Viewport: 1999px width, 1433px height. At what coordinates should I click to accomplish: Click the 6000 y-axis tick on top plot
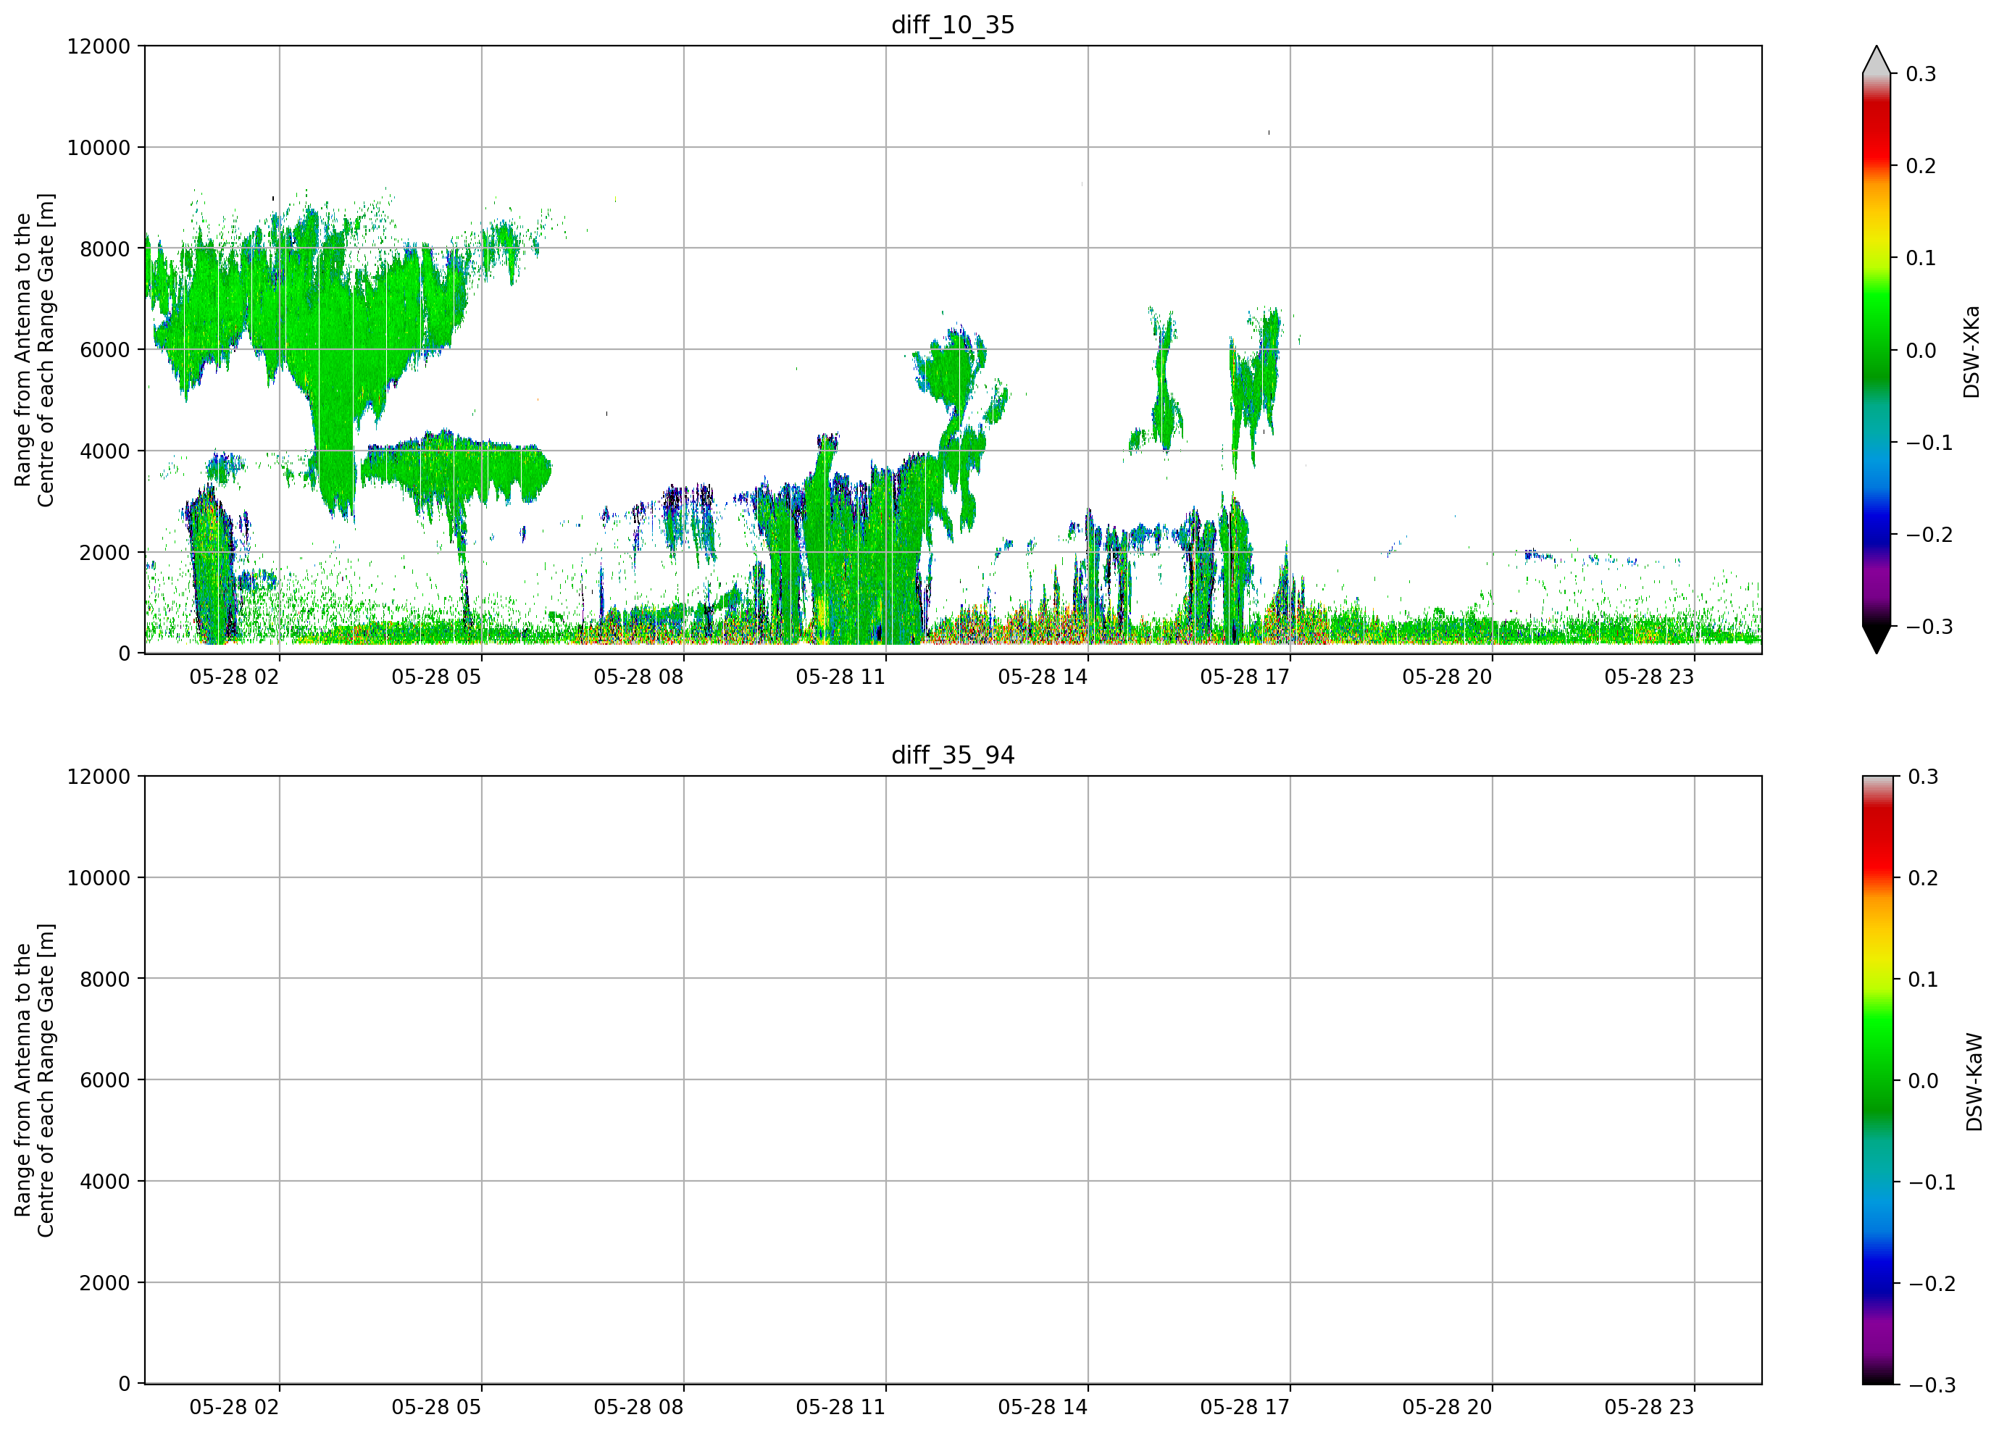click(105, 350)
